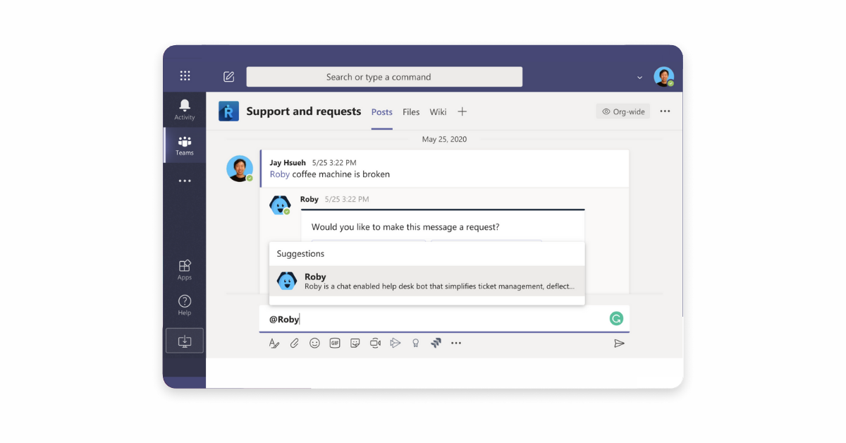Click the Roby mention in Jay's message
Image resolution: width=846 pixels, height=443 pixels.
(280, 174)
